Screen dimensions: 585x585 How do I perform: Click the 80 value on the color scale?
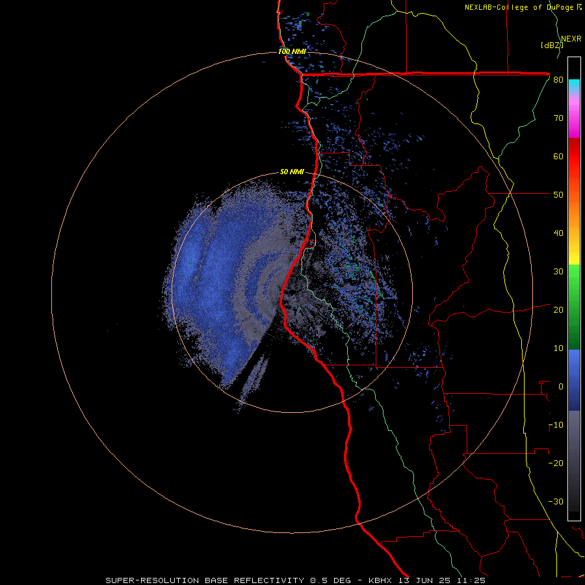(558, 80)
